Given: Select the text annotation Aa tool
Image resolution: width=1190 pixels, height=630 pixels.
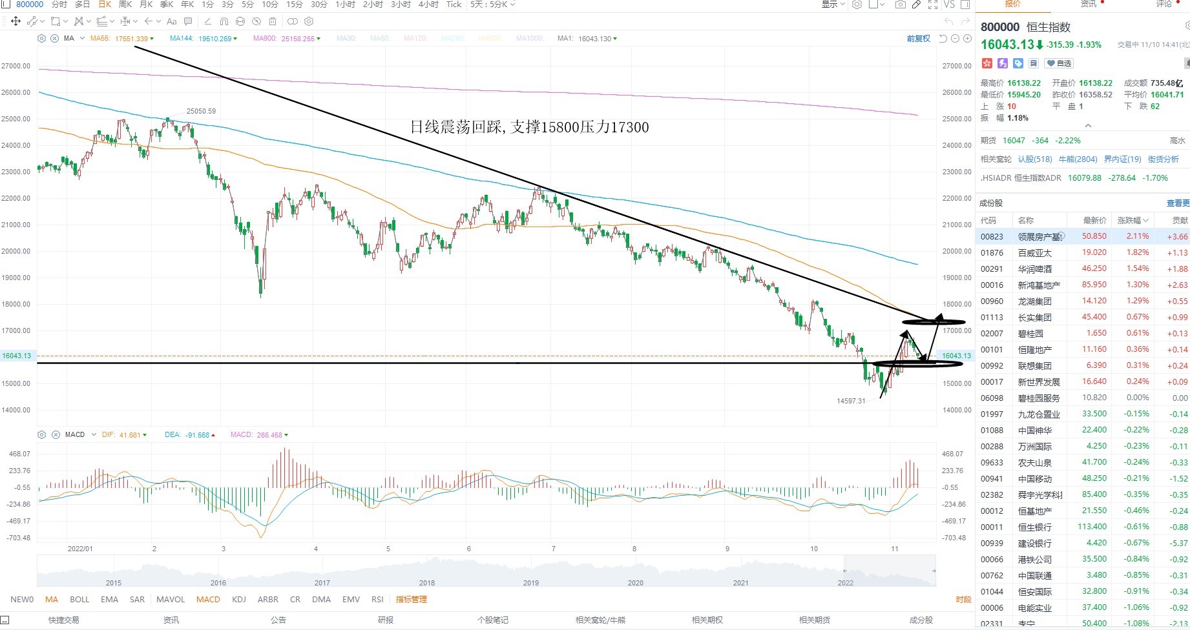Looking at the screenshot, I should click(172, 21).
